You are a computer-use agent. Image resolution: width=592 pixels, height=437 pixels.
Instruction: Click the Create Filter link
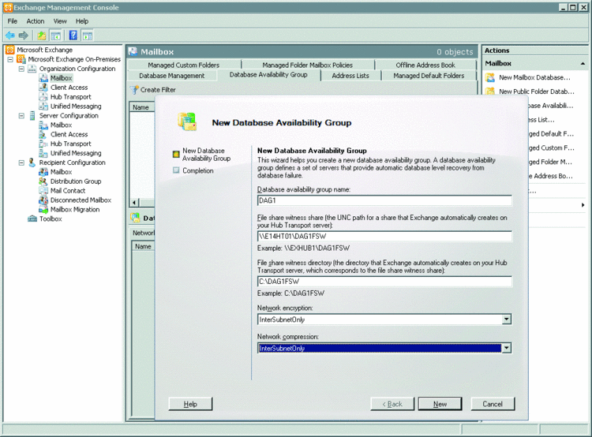point(158,90)
